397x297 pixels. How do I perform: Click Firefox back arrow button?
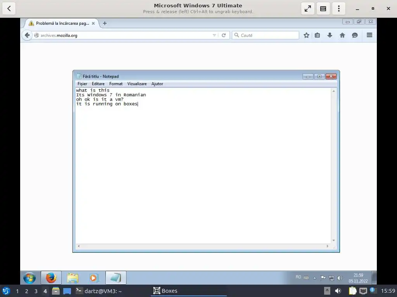(x=27, y=35)
